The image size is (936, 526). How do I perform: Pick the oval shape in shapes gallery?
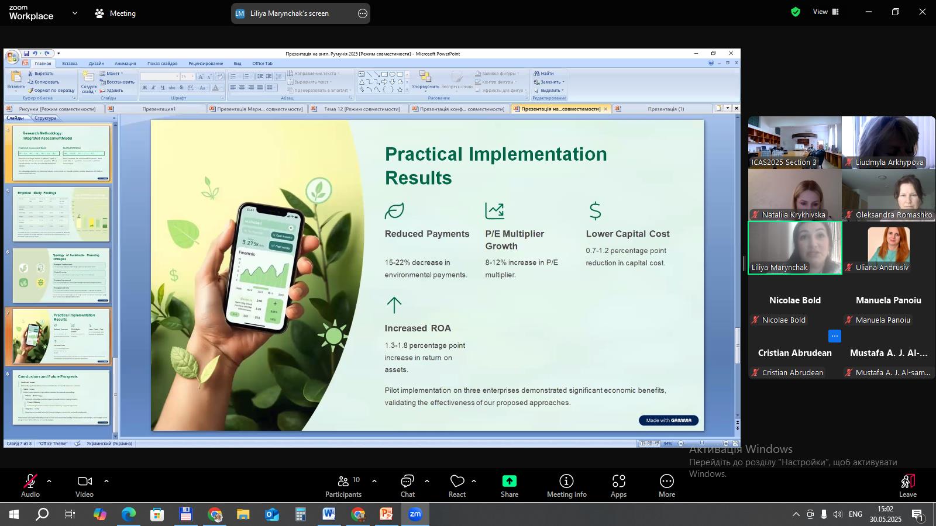coord(392,74)
